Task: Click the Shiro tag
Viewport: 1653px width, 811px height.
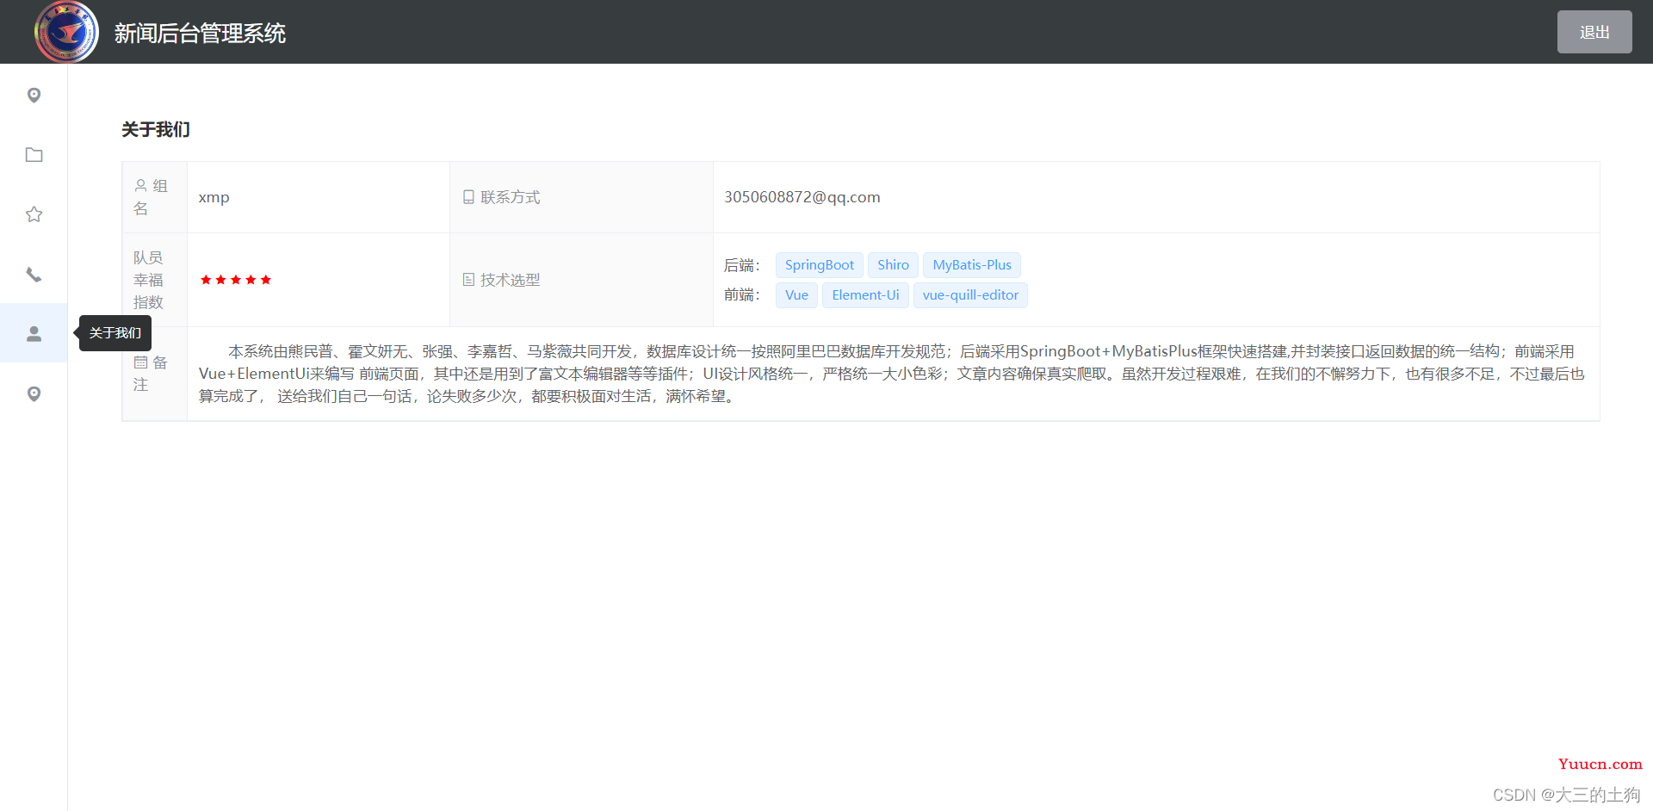Action: tap(893, 265)
